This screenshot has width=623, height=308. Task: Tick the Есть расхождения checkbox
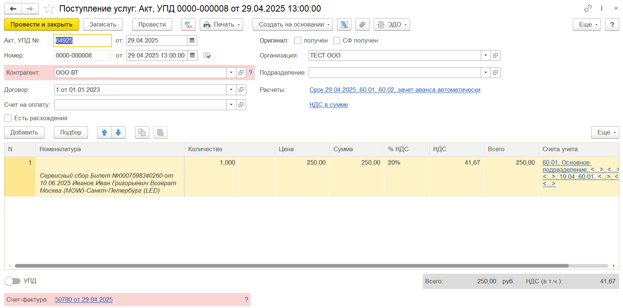pos(8,118)
